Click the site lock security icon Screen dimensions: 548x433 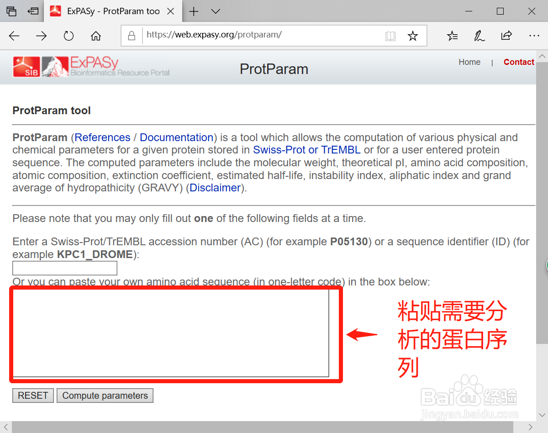click(132, 36)
